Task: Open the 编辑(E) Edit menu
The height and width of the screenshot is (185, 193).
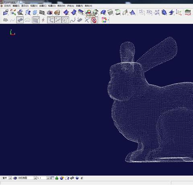Action: [x=16, y=6]
